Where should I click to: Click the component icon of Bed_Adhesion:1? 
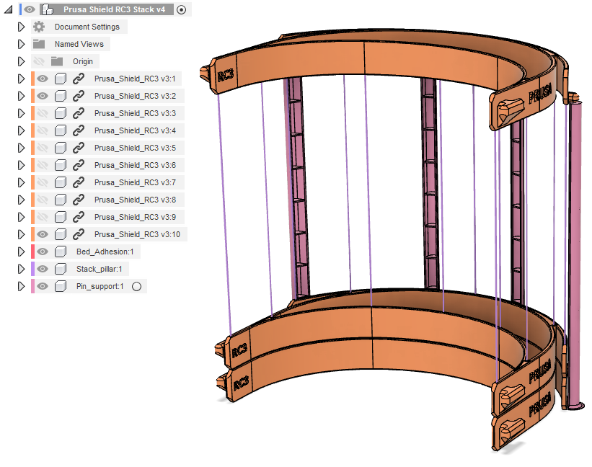coord(61,252)
